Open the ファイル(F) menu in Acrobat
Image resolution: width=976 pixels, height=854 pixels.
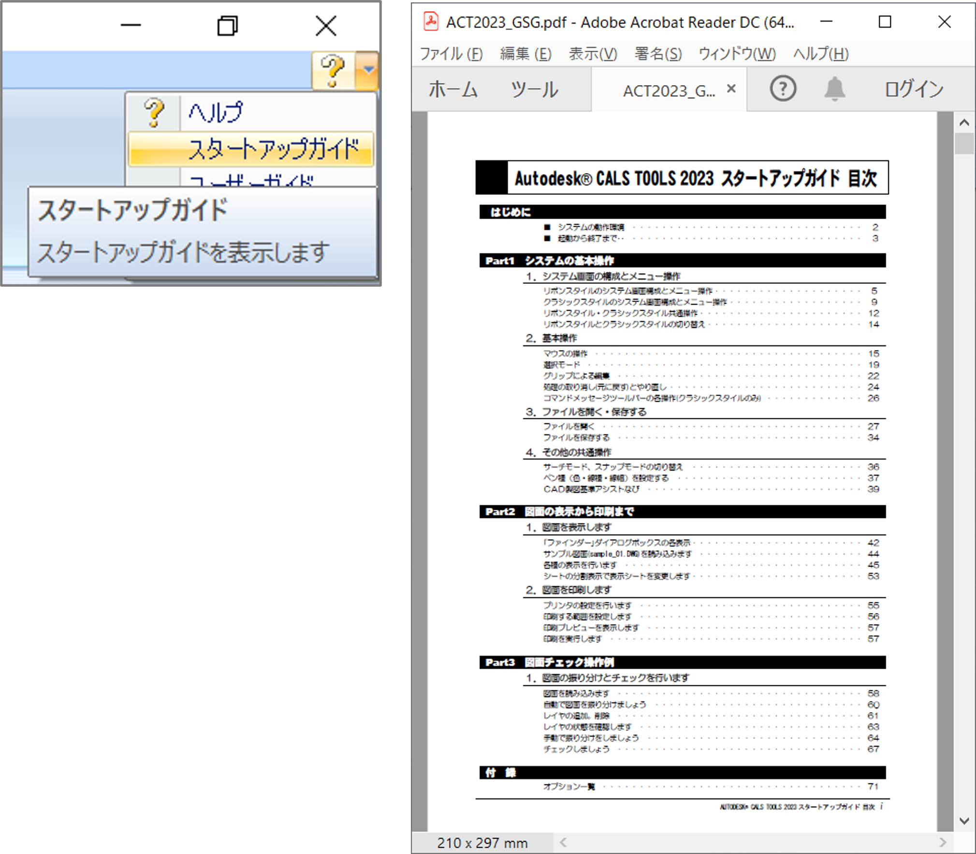click(x=451, y=54)
